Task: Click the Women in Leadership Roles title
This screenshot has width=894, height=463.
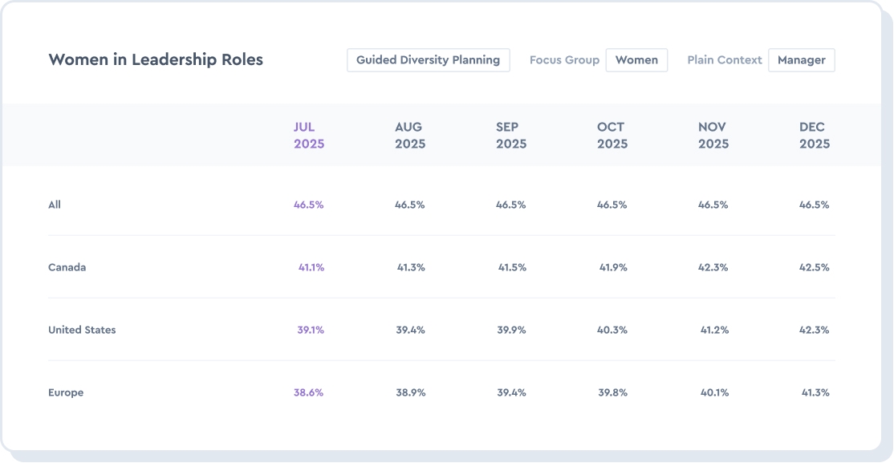Action: (156, 59)
